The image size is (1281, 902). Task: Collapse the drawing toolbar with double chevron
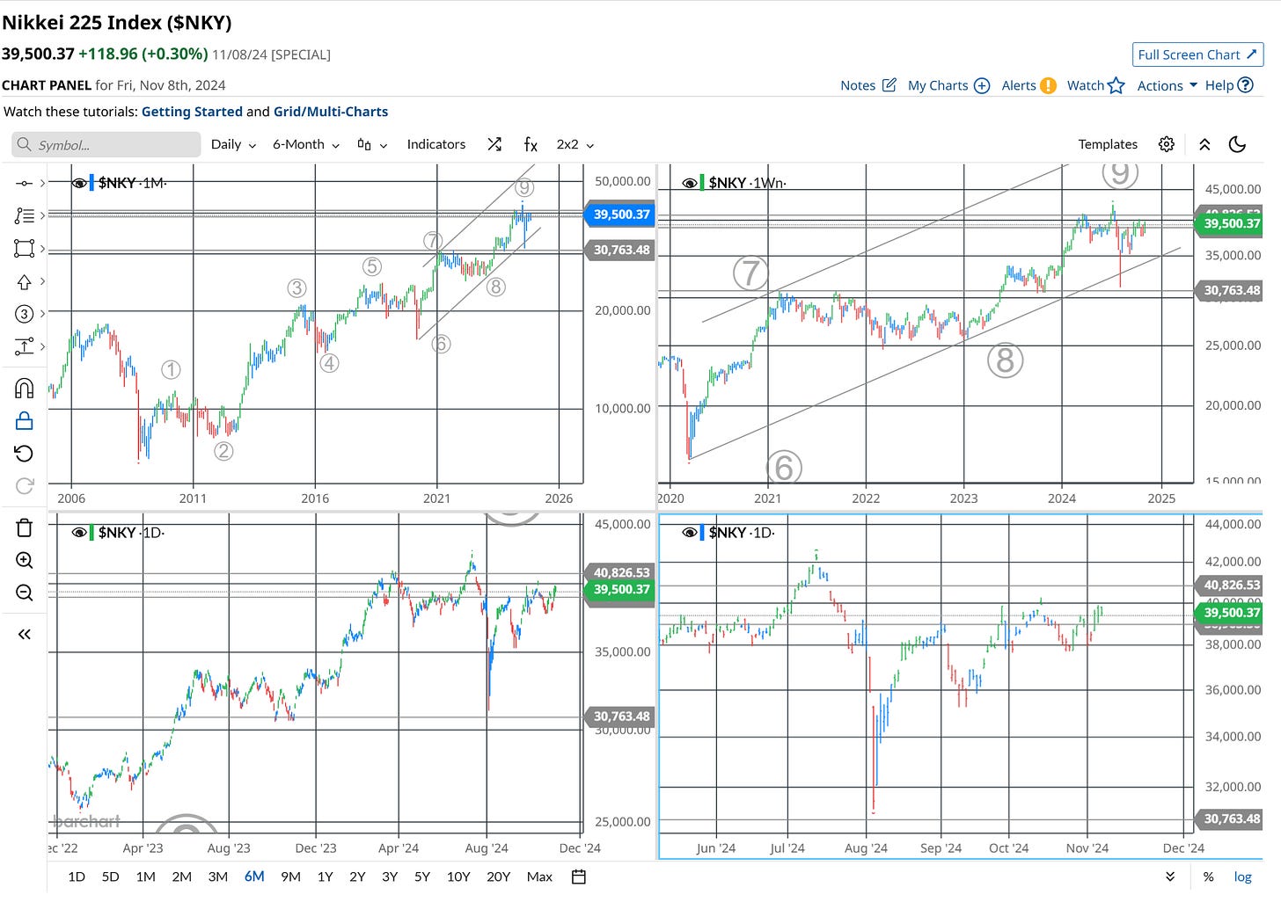pyautogui.click(x=24, y=634)
